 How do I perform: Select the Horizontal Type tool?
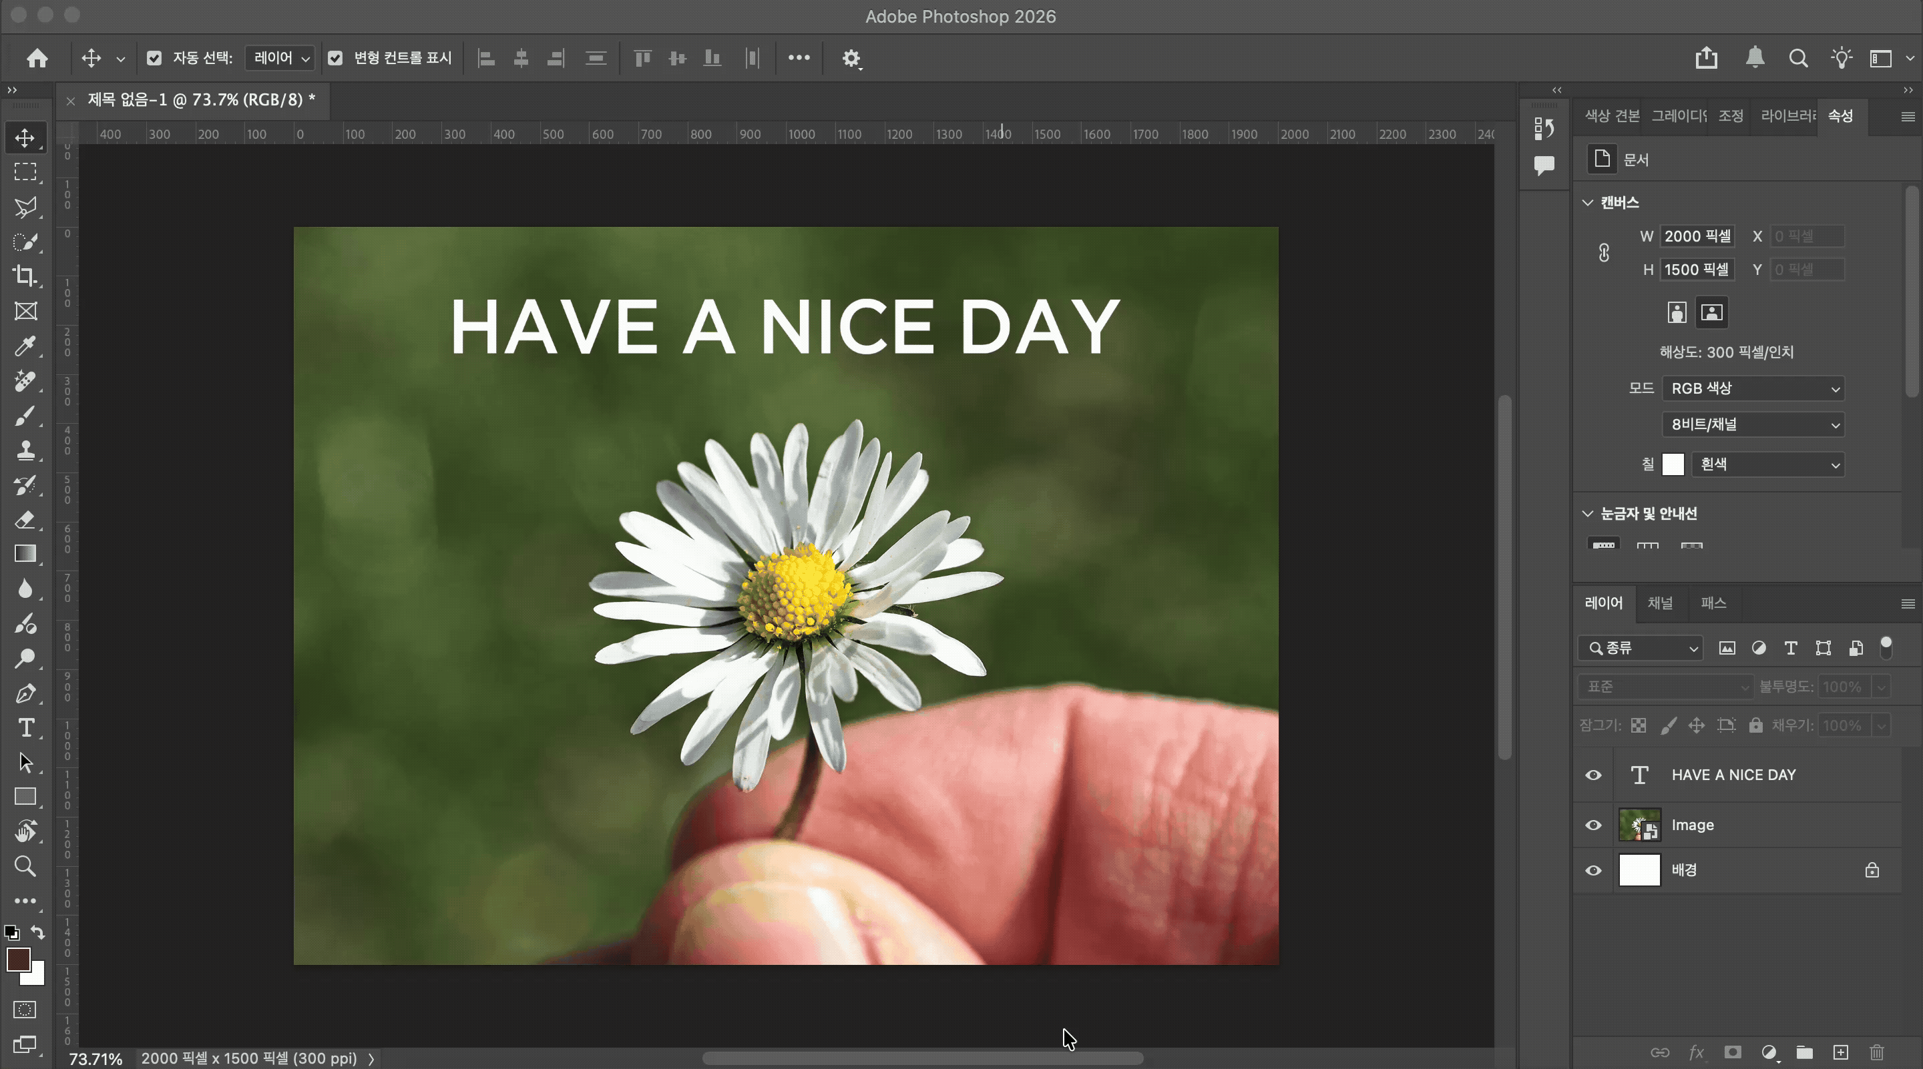25,727
